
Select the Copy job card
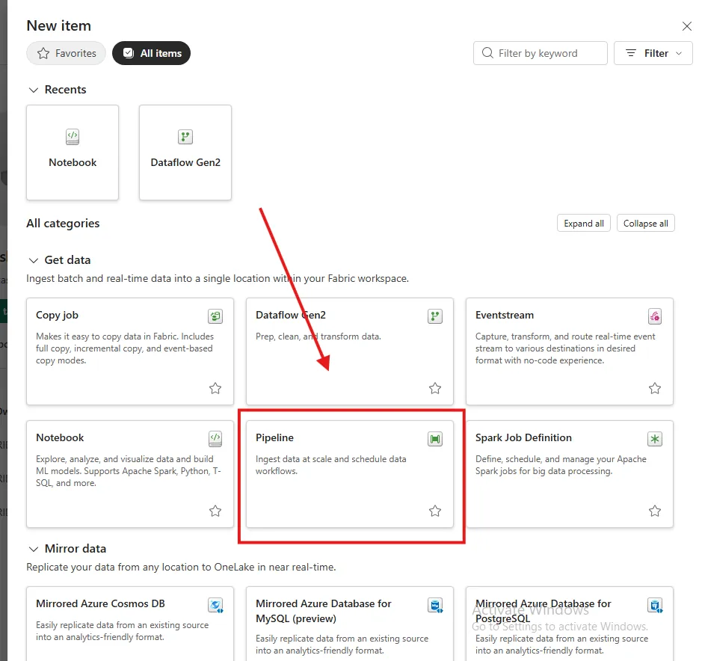[x=130, y=351]
